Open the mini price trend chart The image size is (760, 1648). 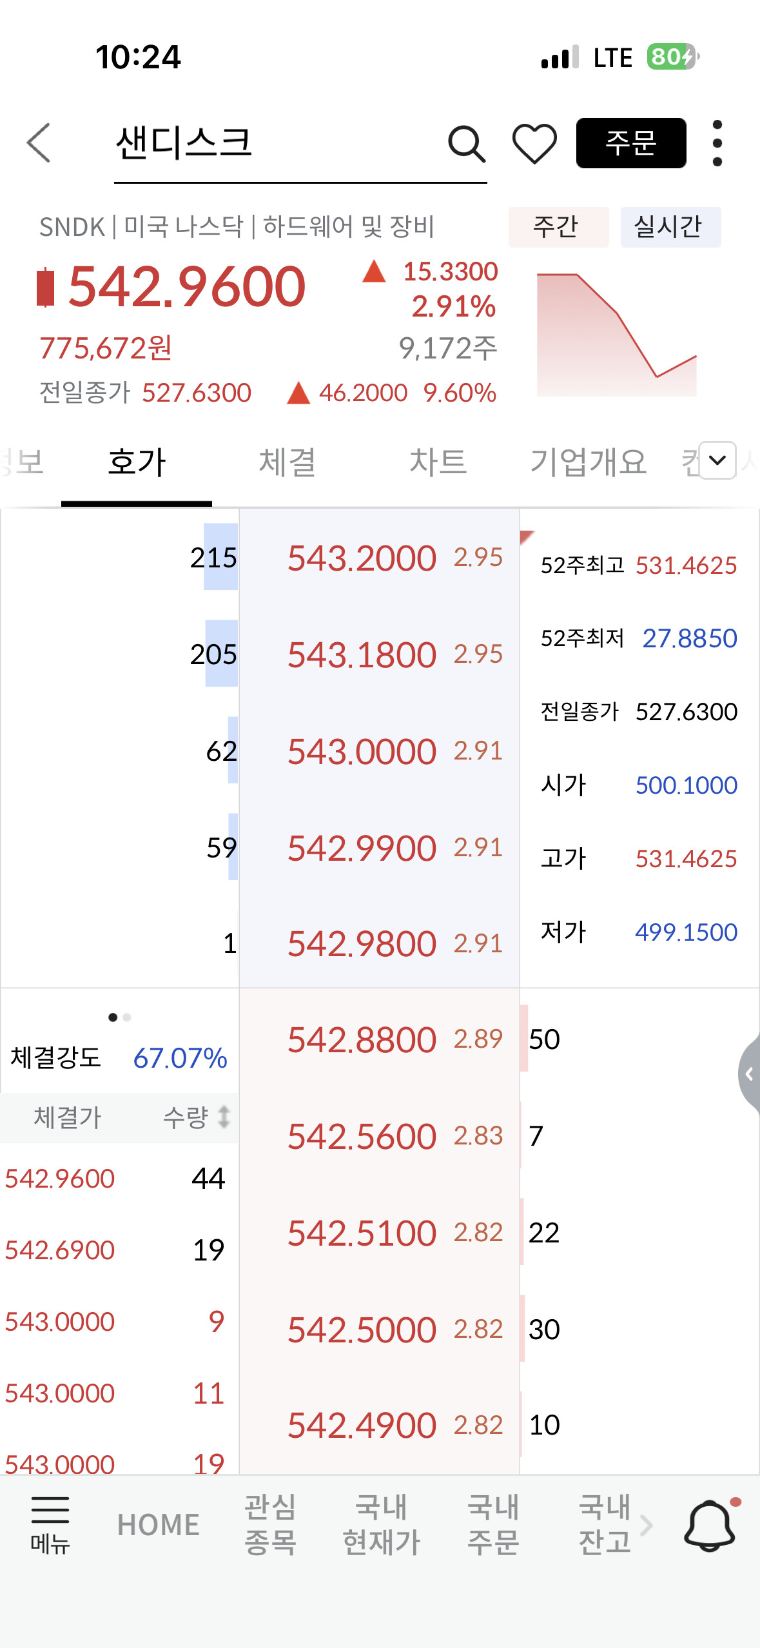(x=617, y=335)
